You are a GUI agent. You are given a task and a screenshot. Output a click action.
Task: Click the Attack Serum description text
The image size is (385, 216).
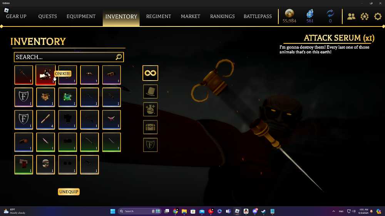(324, 49)
